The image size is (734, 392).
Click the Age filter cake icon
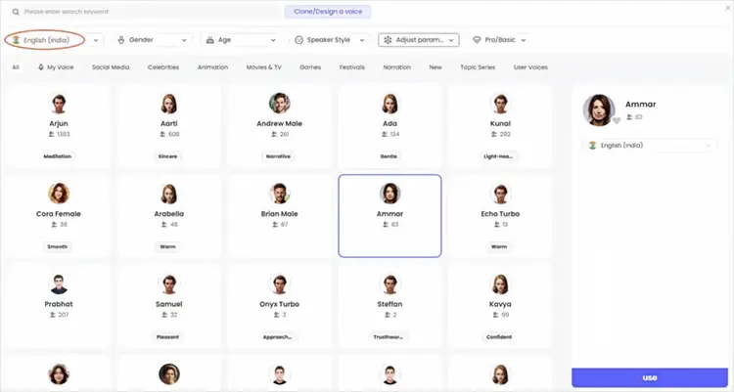point(210,40)
